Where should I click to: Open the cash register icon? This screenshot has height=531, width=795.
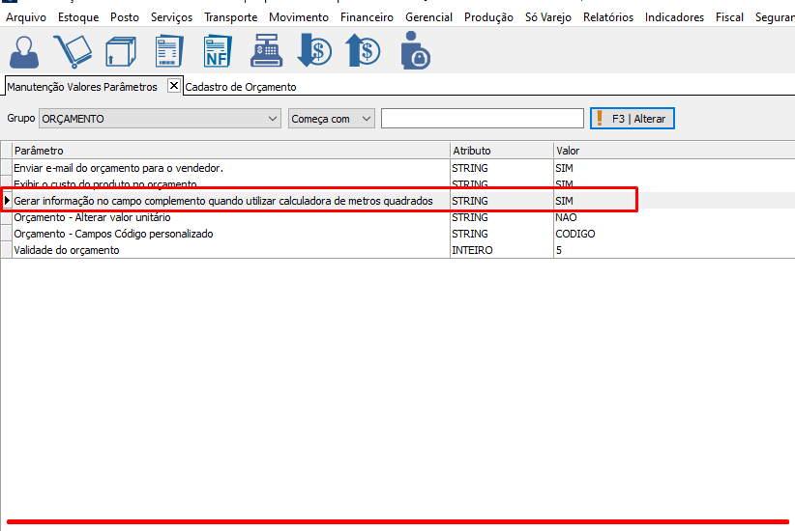point(266,51)
